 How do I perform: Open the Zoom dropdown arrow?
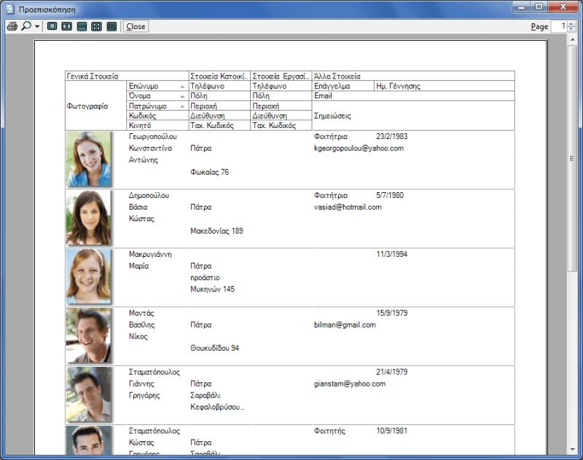coord(37,26)
